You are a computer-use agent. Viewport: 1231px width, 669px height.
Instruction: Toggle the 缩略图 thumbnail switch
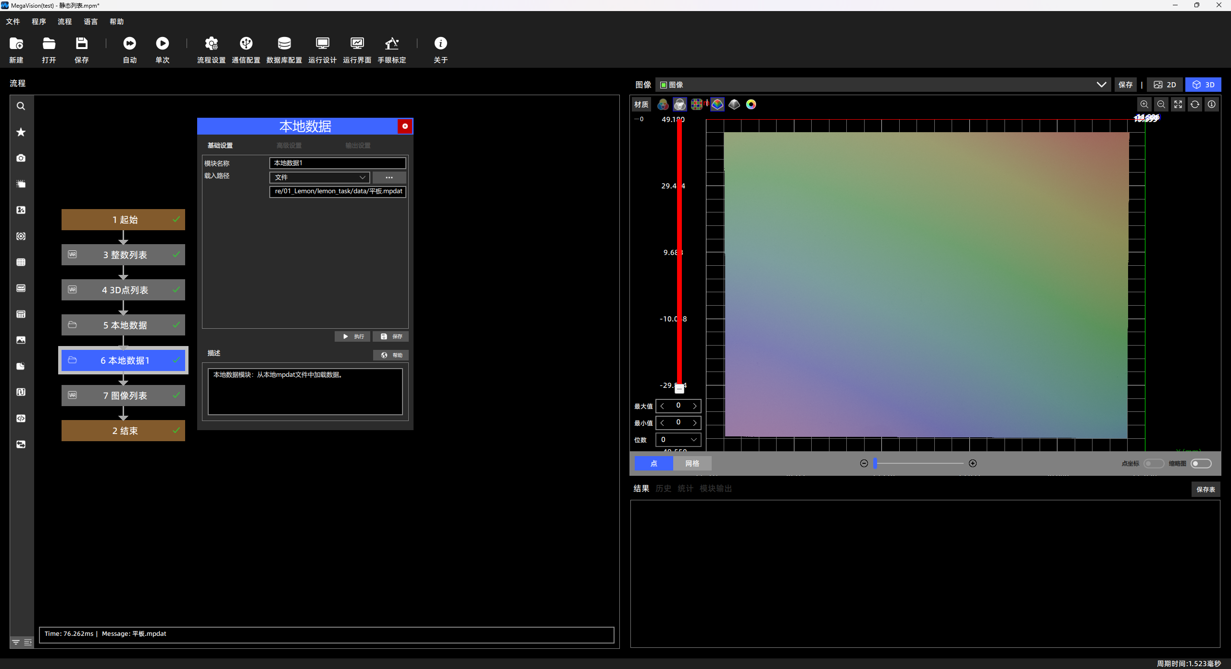coord(1201,464)
